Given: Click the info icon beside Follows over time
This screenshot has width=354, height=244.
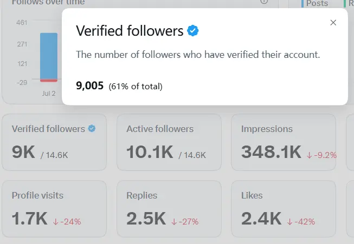Looking at the screenshot, I should click(264, 1).
